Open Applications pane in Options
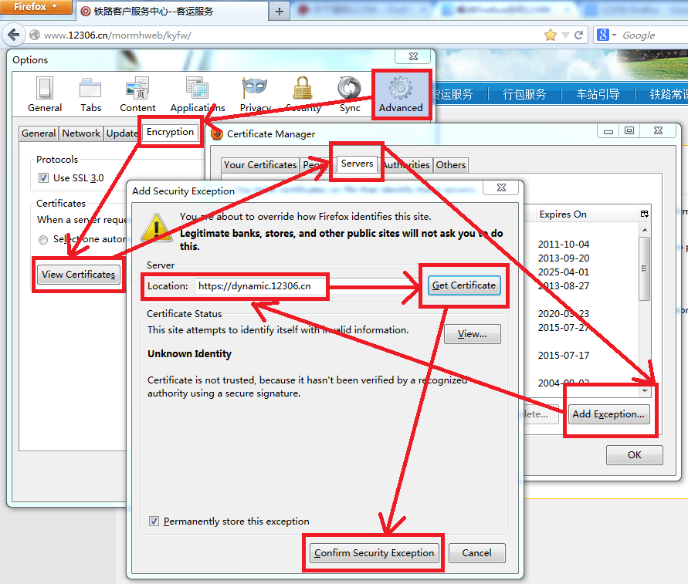 pos(198,95)
